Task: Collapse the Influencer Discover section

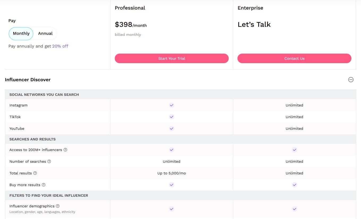Action: [351, 80]
